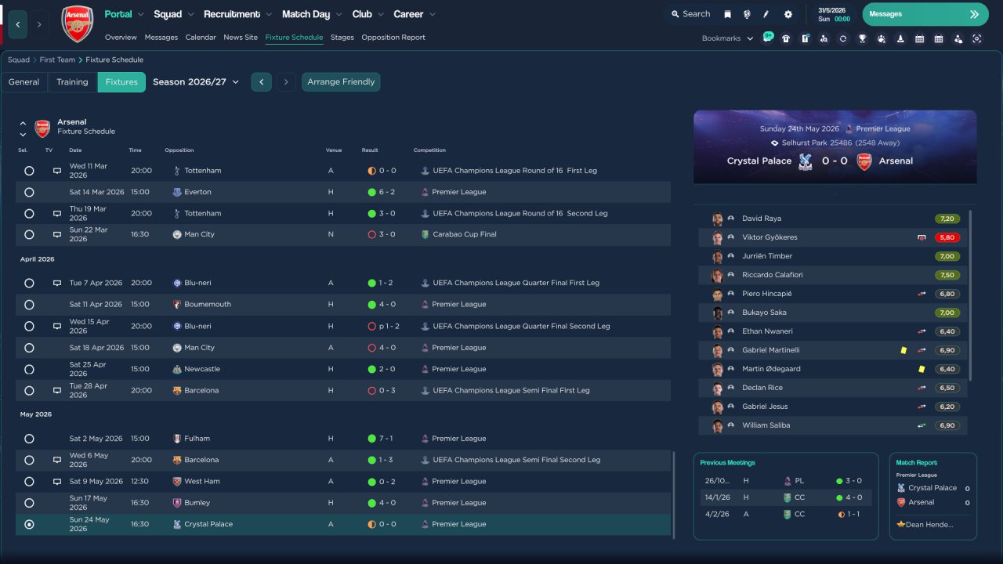Click David Raya's player portrait
The image size is (1003, 564).
point(717,219)
